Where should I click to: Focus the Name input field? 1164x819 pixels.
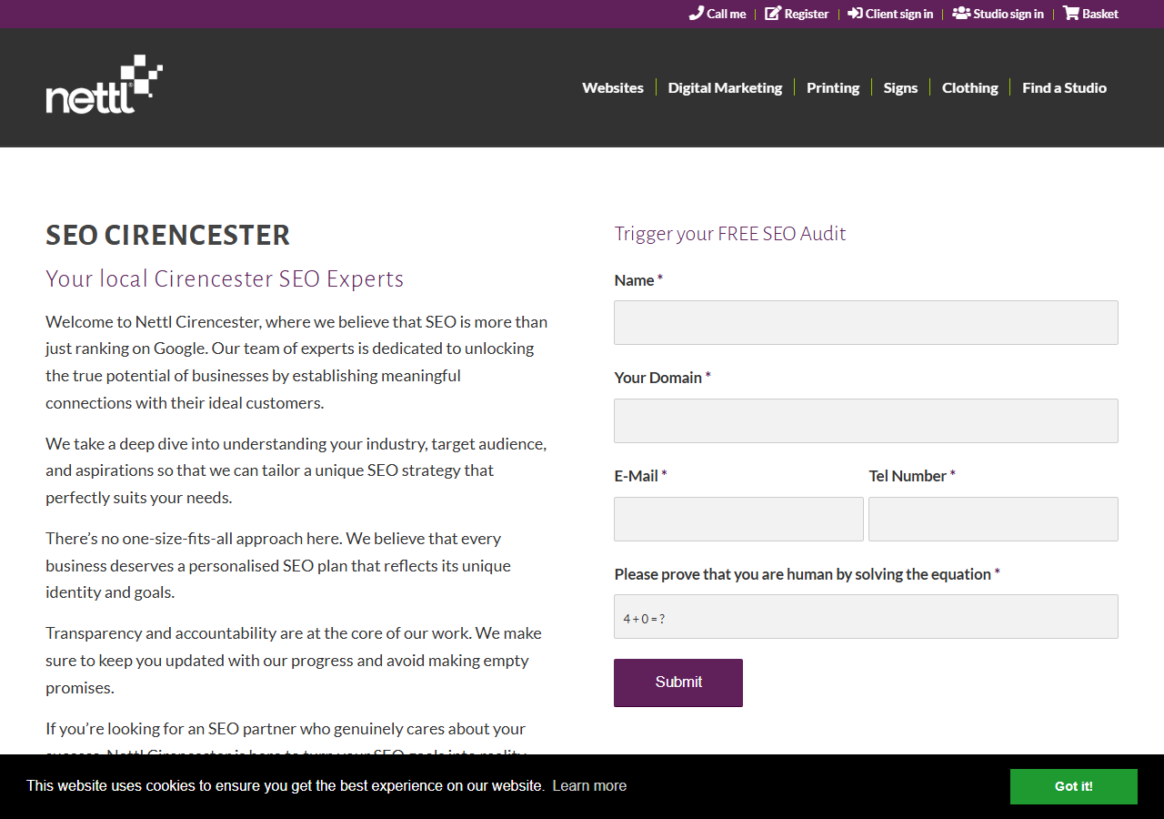point(866,322)
